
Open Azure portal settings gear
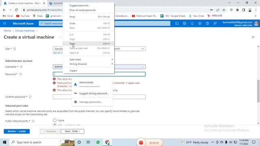200,24
